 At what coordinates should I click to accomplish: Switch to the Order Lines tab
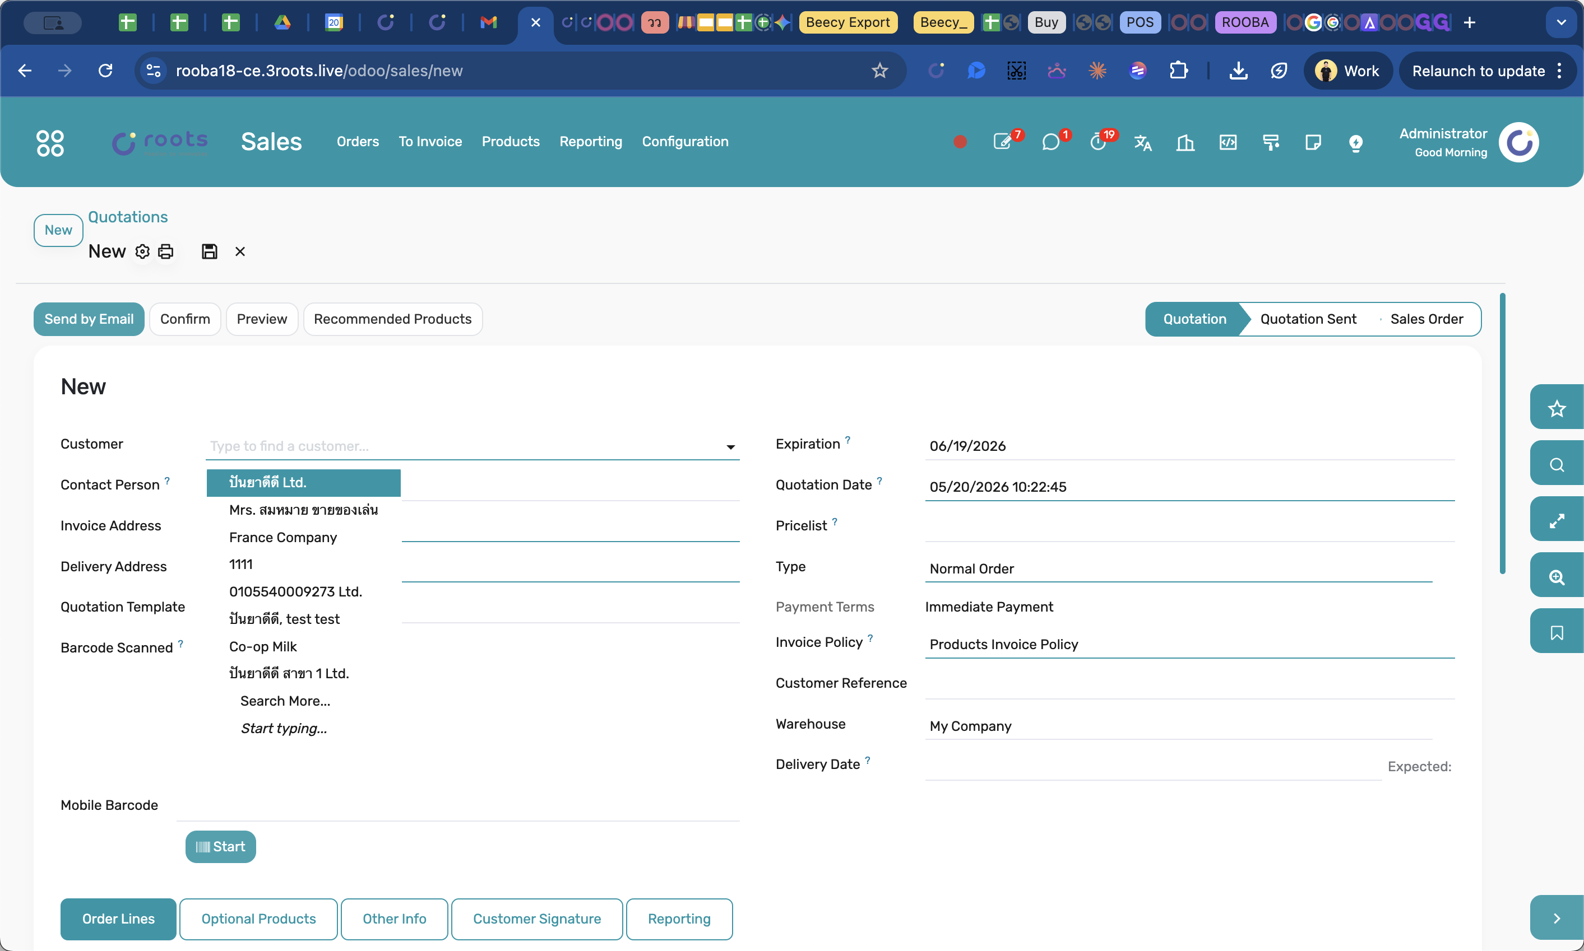point(118,919)
